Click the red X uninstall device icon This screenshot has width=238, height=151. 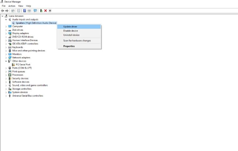click(x=46, y=11)
